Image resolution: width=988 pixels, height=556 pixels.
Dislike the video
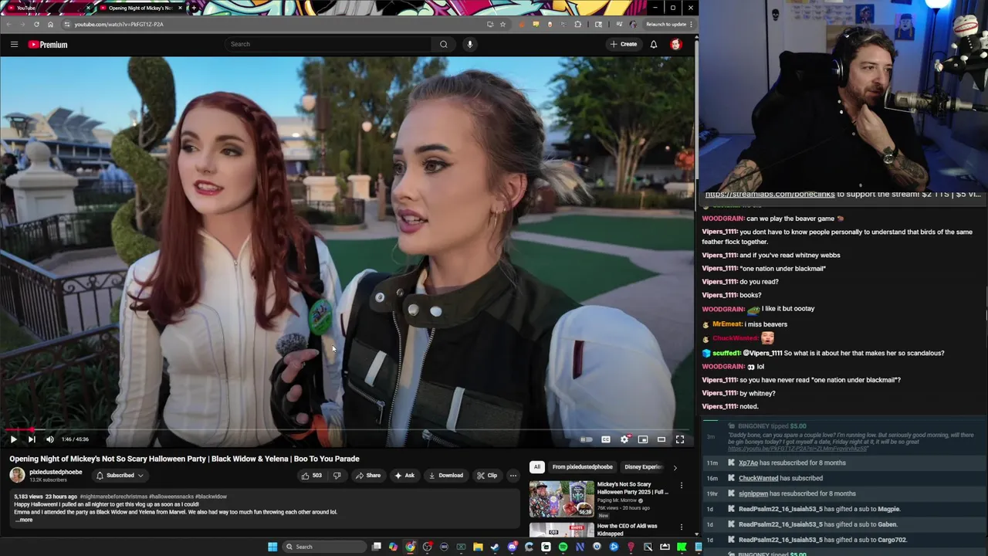(337, 476)
